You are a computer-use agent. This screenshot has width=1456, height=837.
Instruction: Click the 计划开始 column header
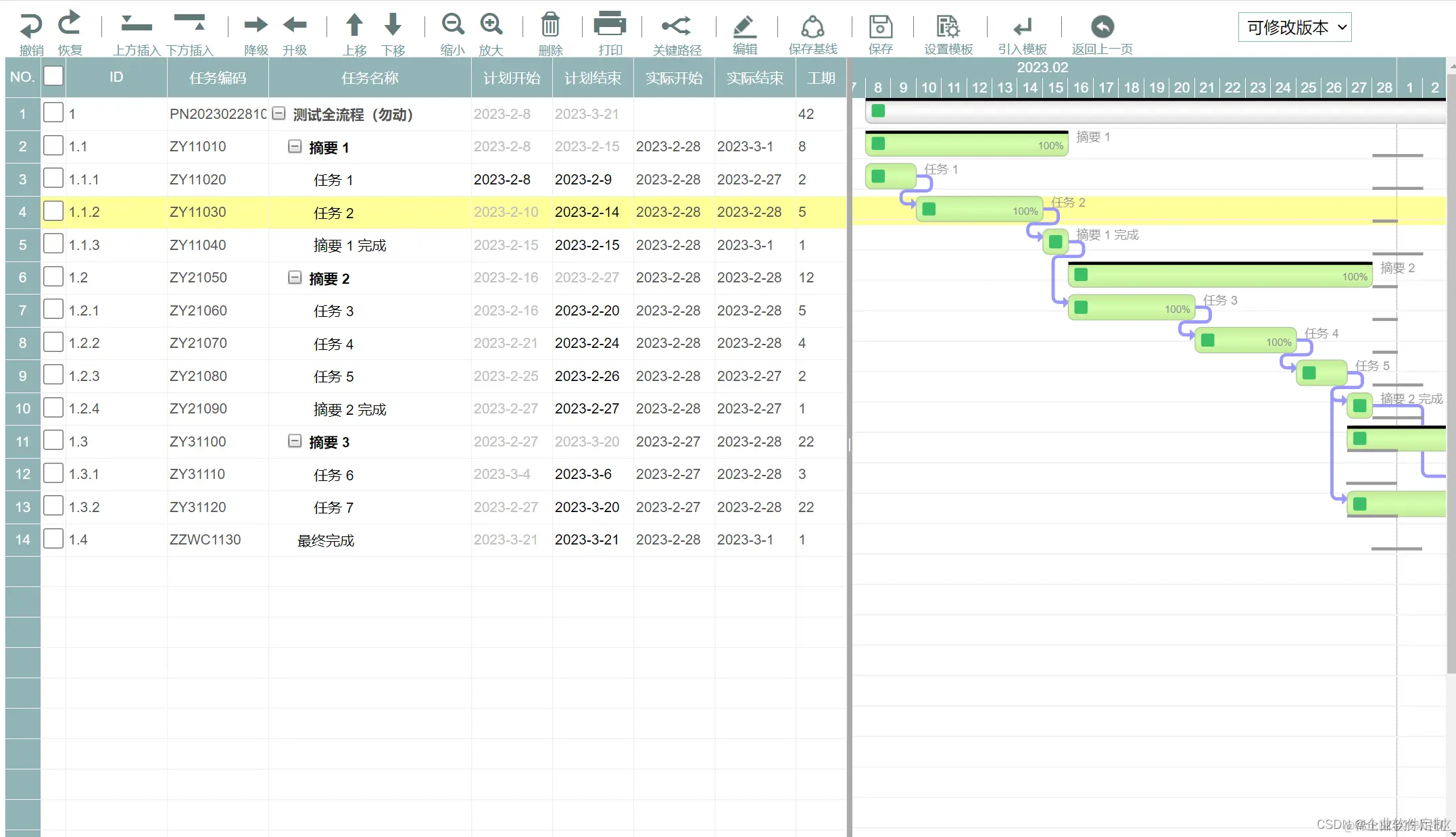tap(512, 78)
